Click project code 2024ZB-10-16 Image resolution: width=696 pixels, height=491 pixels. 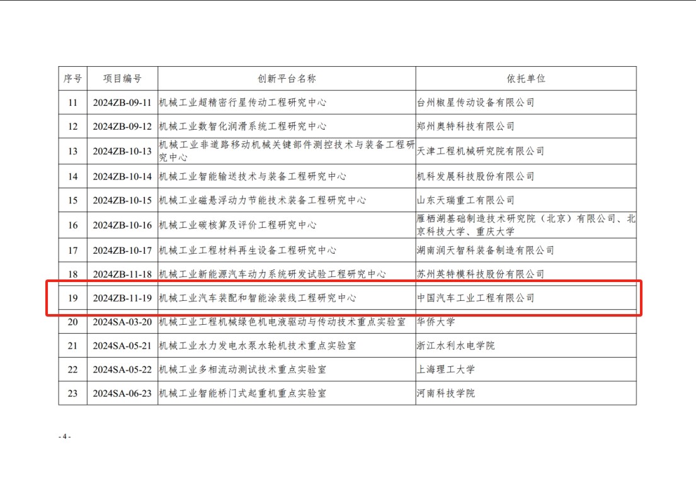pyautogui.click(x=123, y=225)
